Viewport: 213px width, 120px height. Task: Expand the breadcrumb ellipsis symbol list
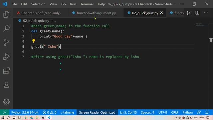pyautogui.click(x=55, y=21)
